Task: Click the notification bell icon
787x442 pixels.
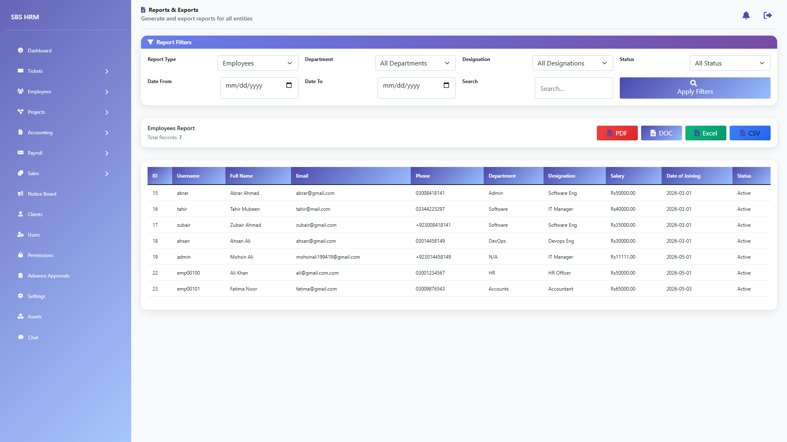Action: pos(746,16)
